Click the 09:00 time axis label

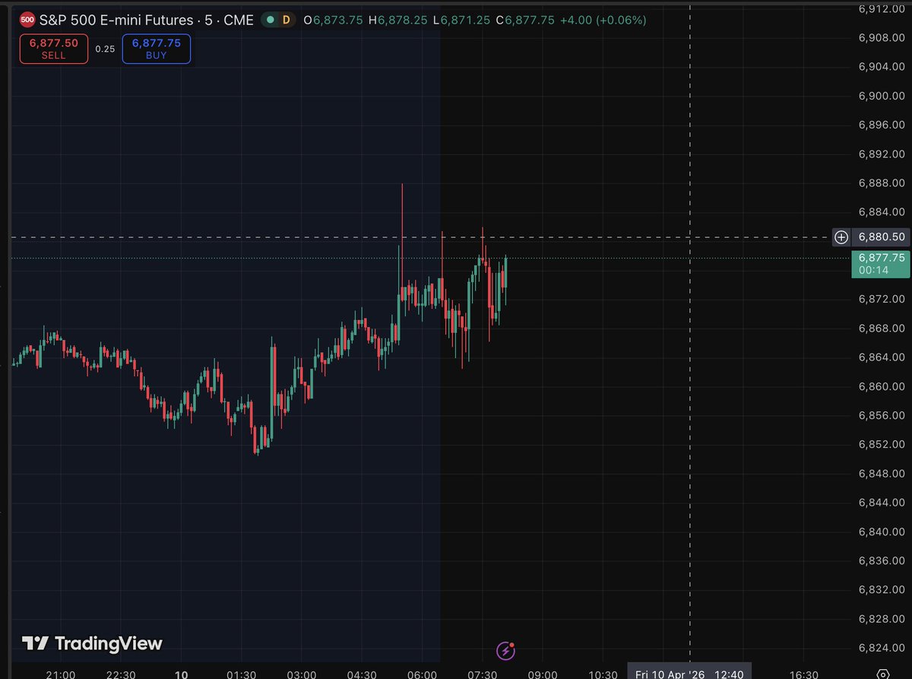click(x=543, y=674)
